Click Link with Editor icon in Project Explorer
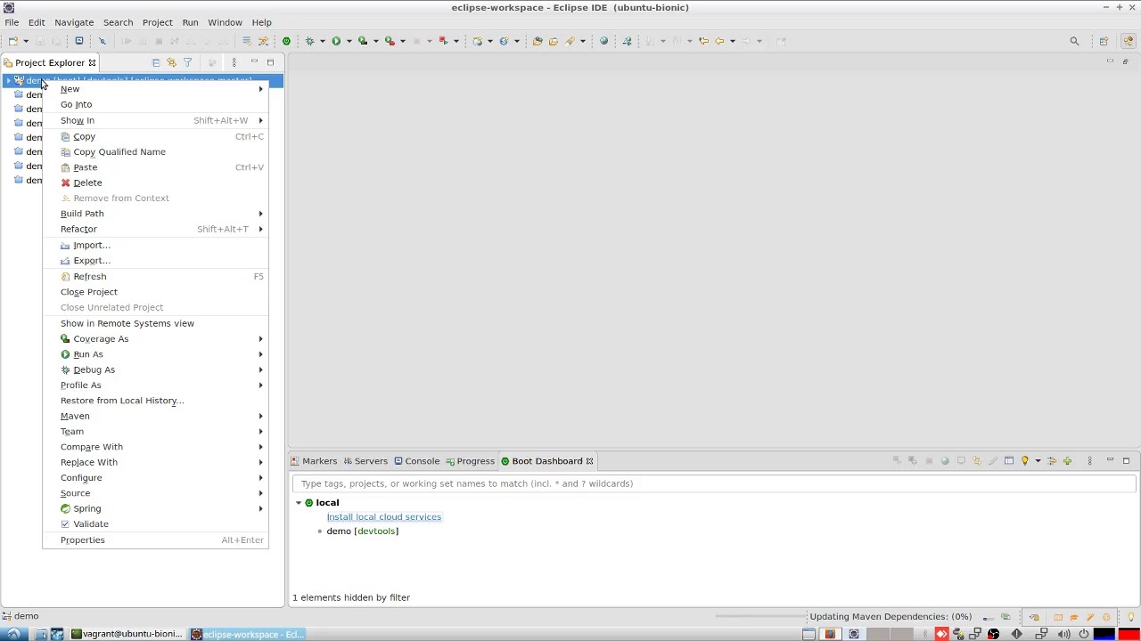 [x=171, y=62]
